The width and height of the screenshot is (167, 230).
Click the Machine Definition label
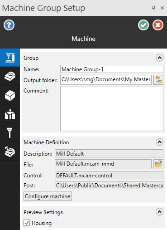pos(46,142)
